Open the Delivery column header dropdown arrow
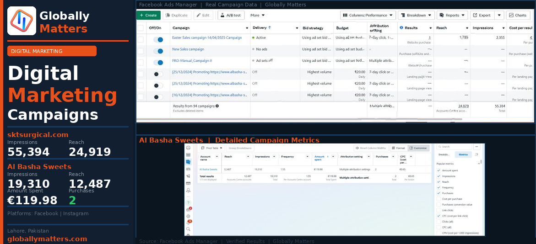Viewport: 536px width, 244px height. [297, 28]
